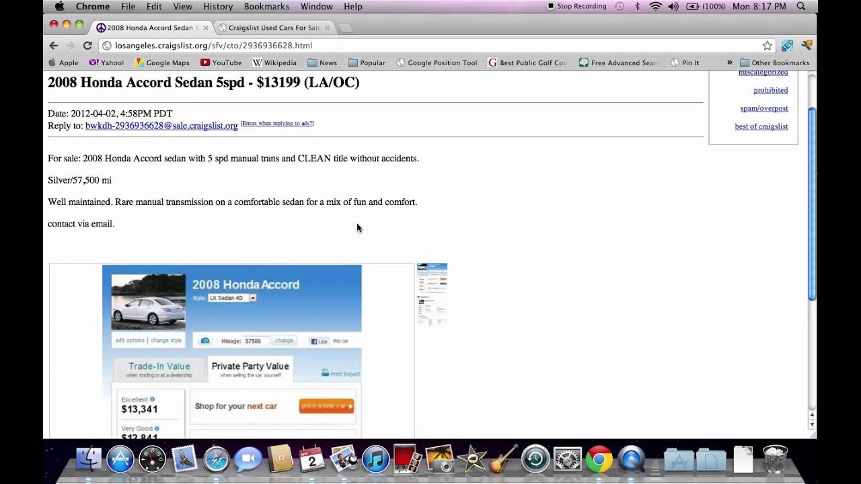Click the blue extension icon beside the star
This screenshot has height=484, width=861.
[787, 46]
